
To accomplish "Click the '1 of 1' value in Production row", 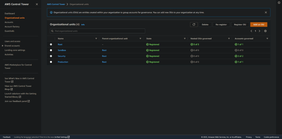I will point(240,62).
